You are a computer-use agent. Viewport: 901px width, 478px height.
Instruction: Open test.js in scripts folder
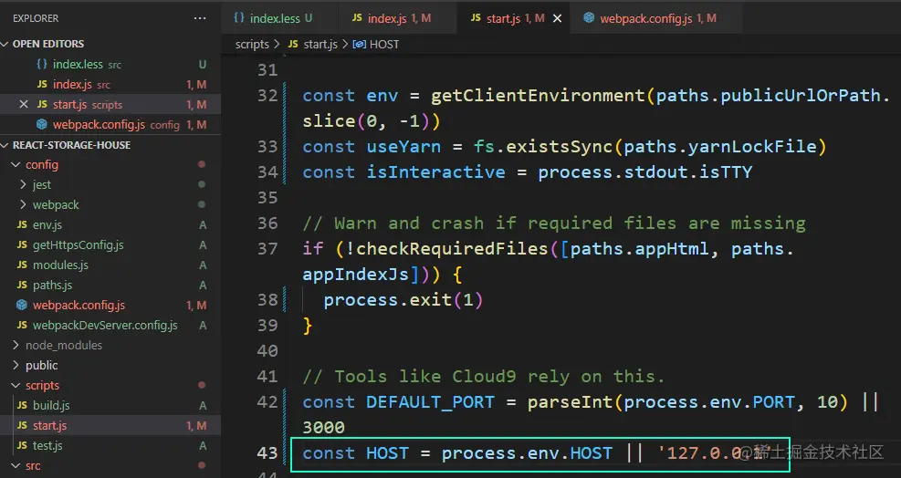coord(110,446)
